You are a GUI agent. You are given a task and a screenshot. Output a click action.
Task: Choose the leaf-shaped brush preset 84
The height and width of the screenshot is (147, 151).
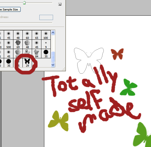(36, 53)
